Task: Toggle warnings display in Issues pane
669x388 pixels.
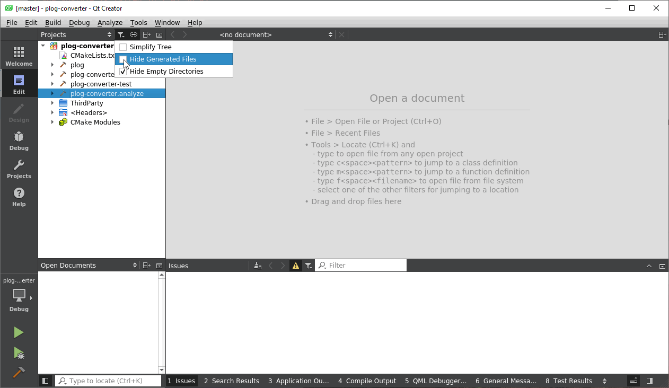Action: point(296,266)
